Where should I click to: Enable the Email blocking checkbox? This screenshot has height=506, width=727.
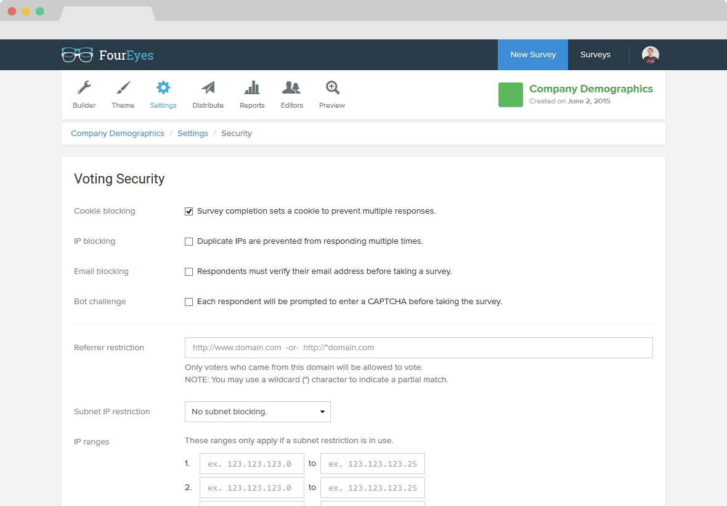point(189,271)
